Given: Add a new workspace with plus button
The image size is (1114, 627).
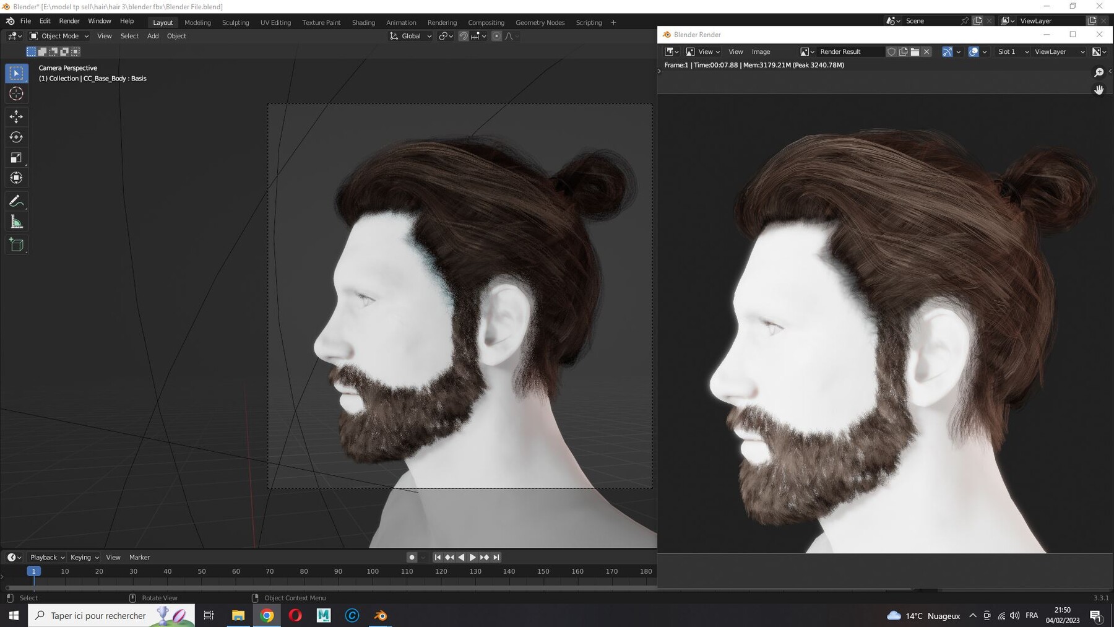Looking at the screenshot, I should click(613, 23).
